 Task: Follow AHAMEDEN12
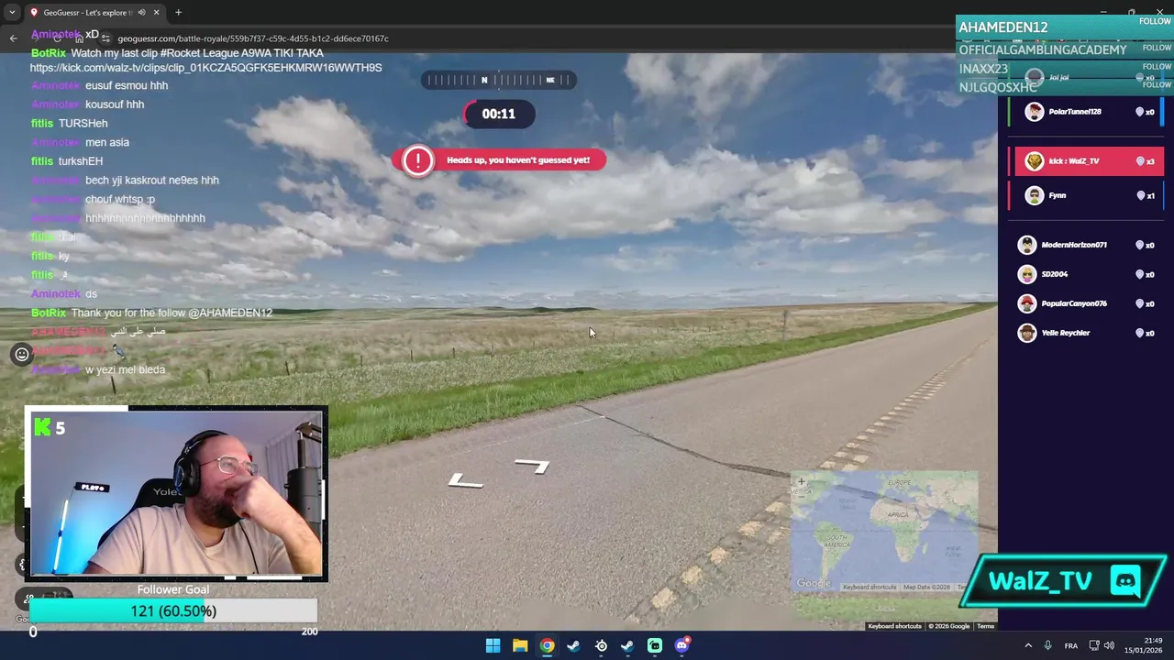coord(1155,21)
